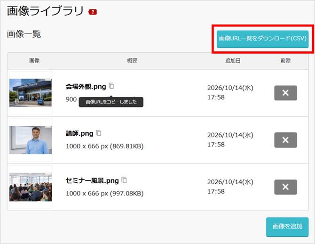
Task: Copy URL icon next to セミナー風景.png
Action: point(124,180)
